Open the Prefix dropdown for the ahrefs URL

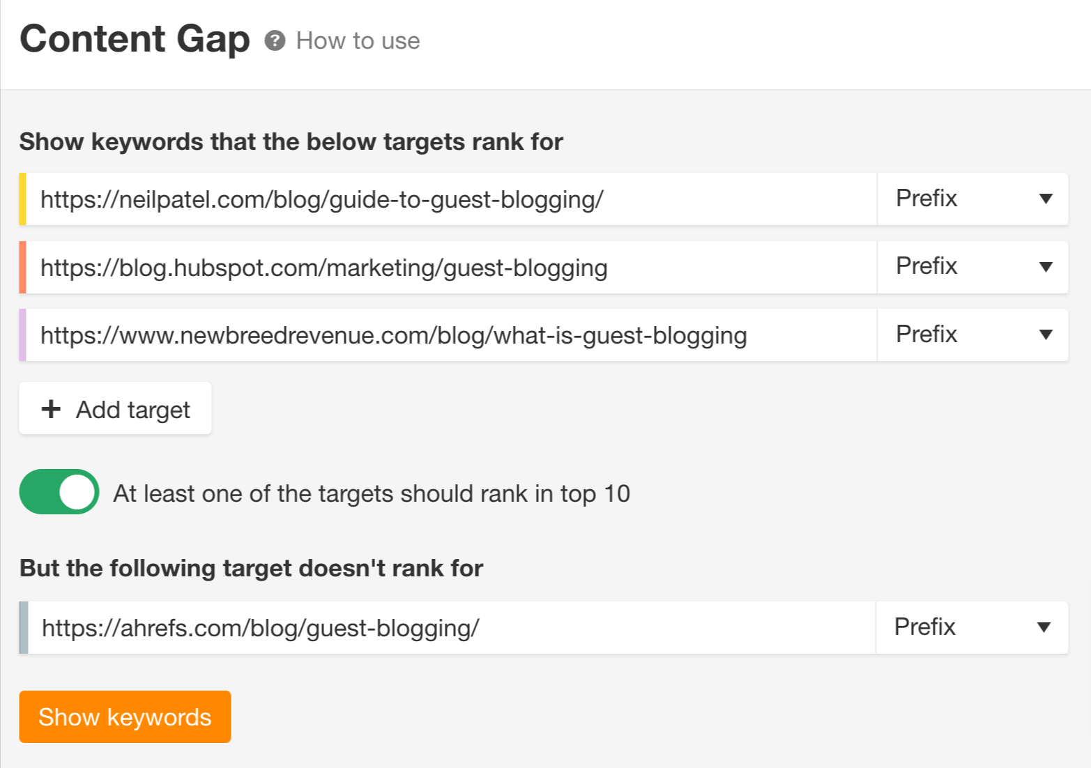click(x=972, y=627)
